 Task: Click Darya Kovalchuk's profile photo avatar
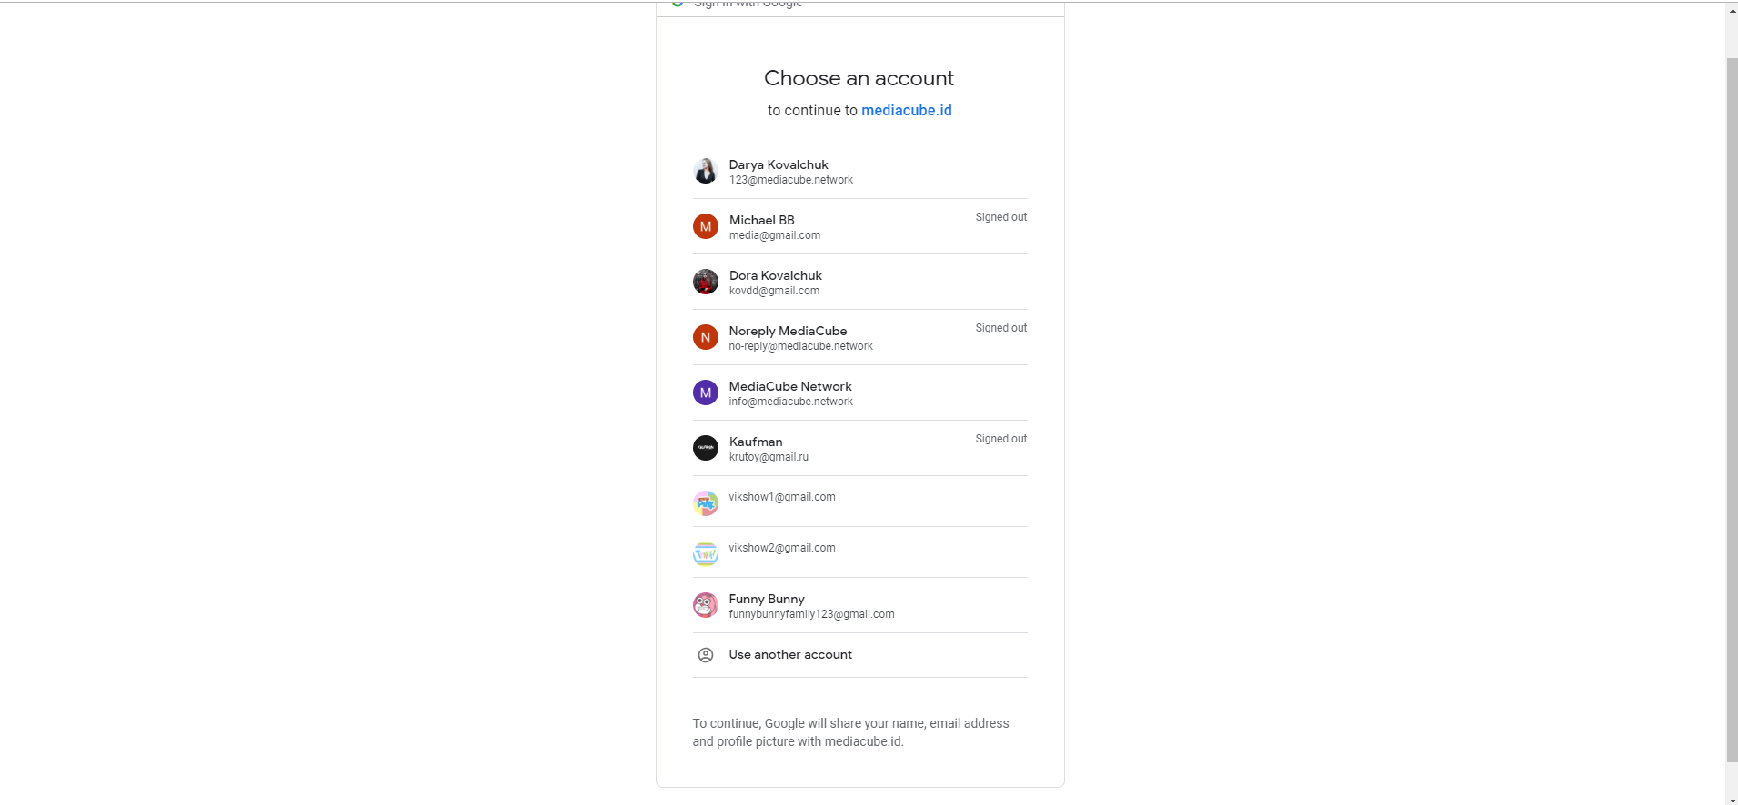coord(705,171)
